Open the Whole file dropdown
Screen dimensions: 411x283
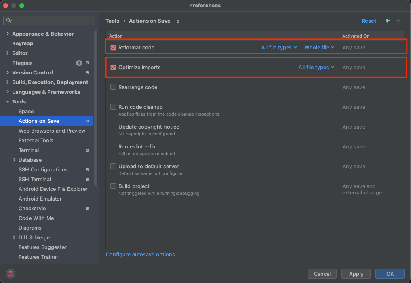coord(319,47)
